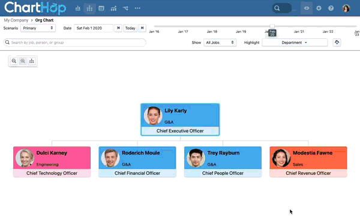This screenshot has height=224, width=360.
Task: Select Lily Karly CEO card
Action: pyautogui.click(x=180, y=119)
